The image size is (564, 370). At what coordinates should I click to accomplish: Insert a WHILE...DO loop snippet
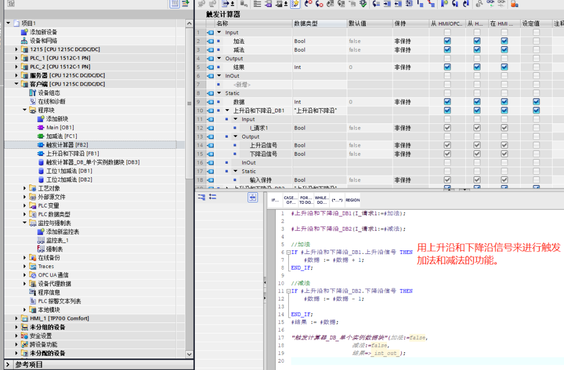322,200
